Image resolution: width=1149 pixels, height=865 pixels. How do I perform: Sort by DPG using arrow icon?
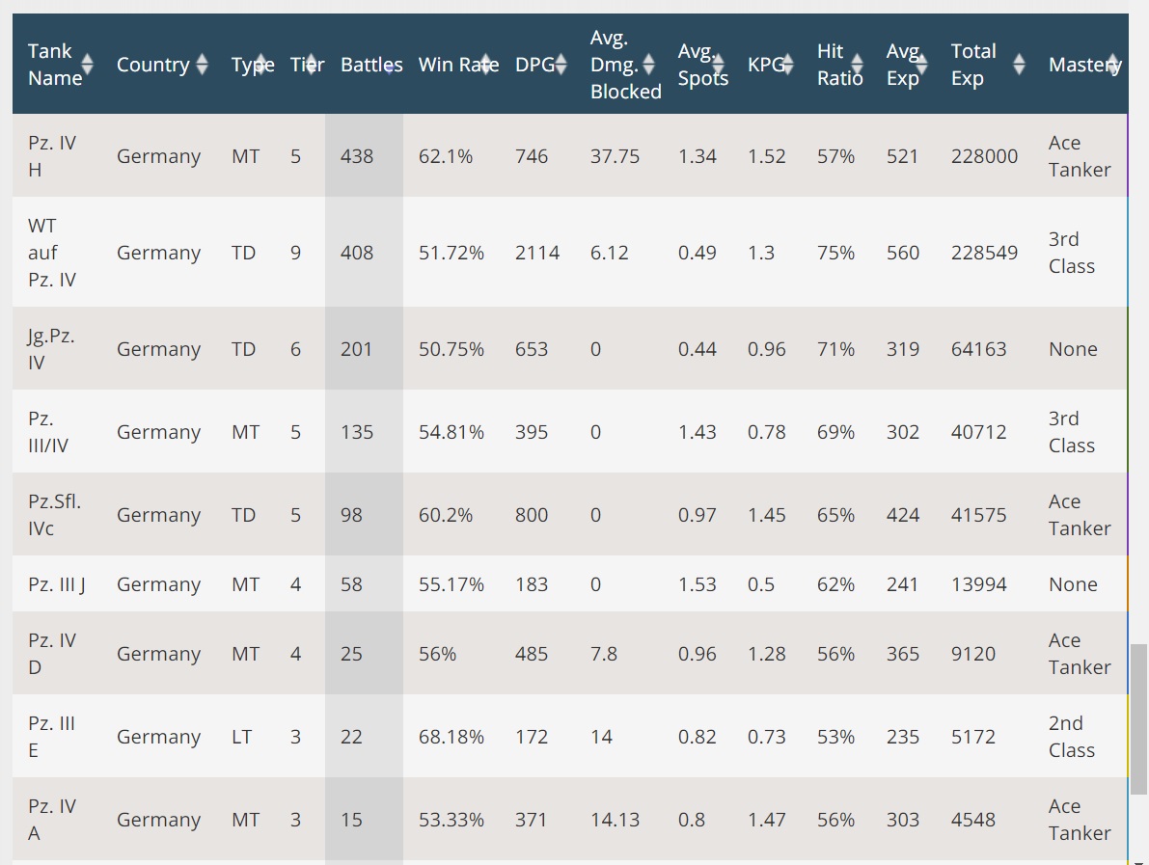pyautogui.click(x=562, y=65)
